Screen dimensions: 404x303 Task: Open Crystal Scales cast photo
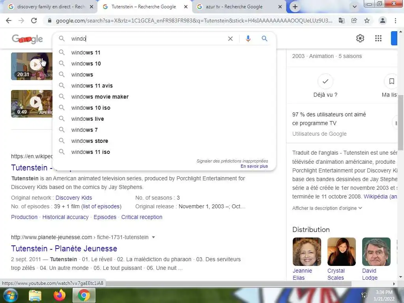pyautogui.click(x=342, y=252)
